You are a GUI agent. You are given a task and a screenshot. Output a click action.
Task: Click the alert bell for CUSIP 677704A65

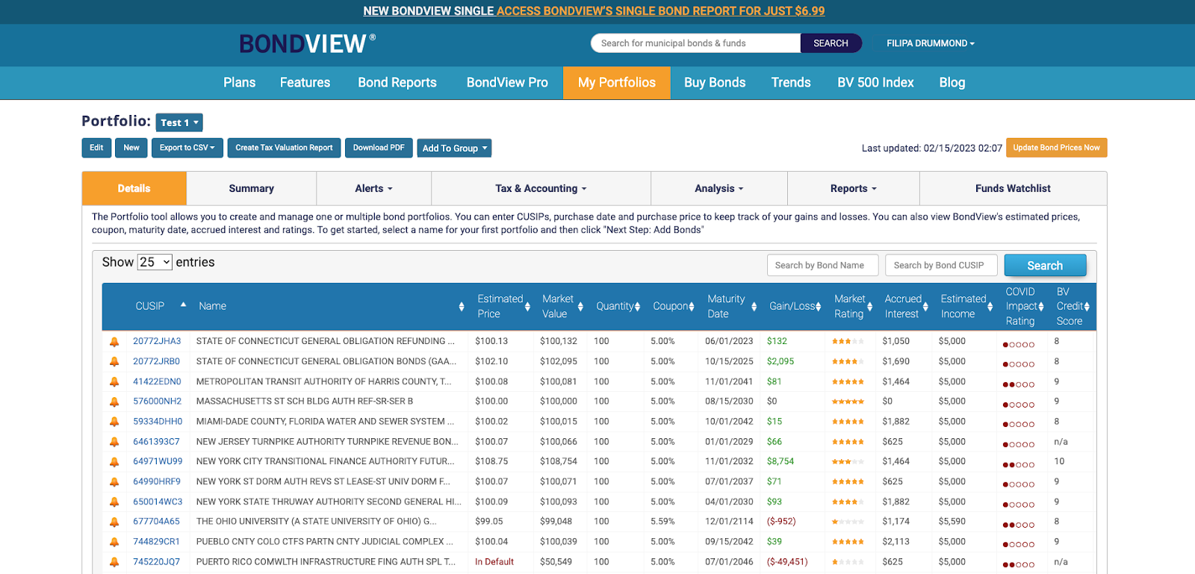point(114,522)
